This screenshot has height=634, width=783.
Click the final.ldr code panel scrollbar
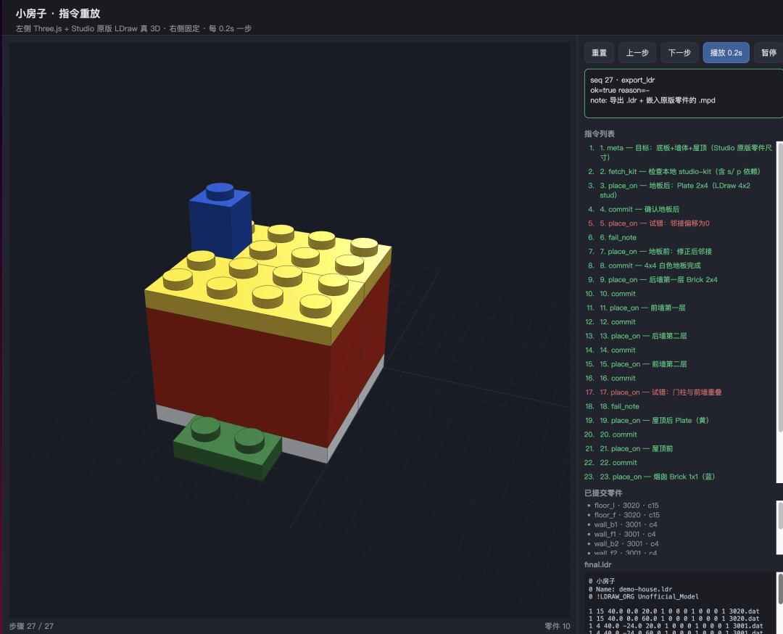click(780, 588)
